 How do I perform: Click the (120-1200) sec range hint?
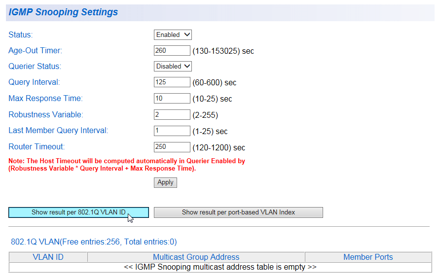coord(219,148)
